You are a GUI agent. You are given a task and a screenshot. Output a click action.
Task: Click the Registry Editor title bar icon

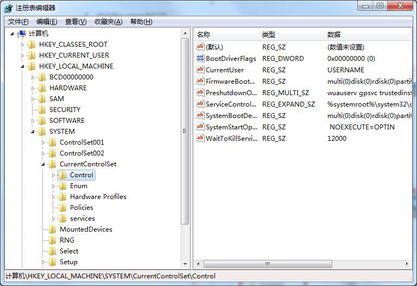click(9, 8)
